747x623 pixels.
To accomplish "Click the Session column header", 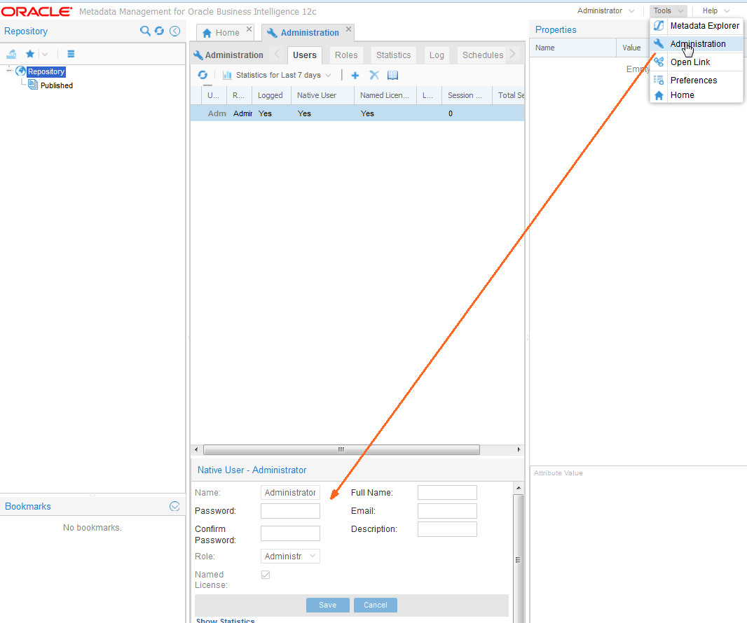I will (x=465, y=96).
